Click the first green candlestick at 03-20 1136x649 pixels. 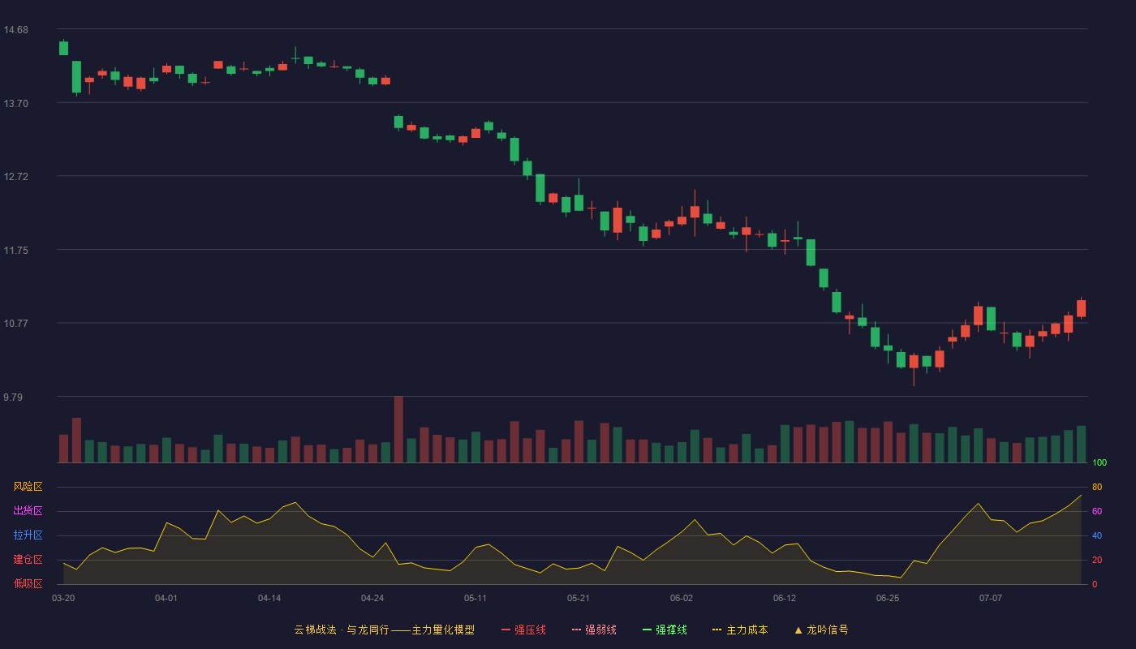pyautogui.click(x=63, y=48)
